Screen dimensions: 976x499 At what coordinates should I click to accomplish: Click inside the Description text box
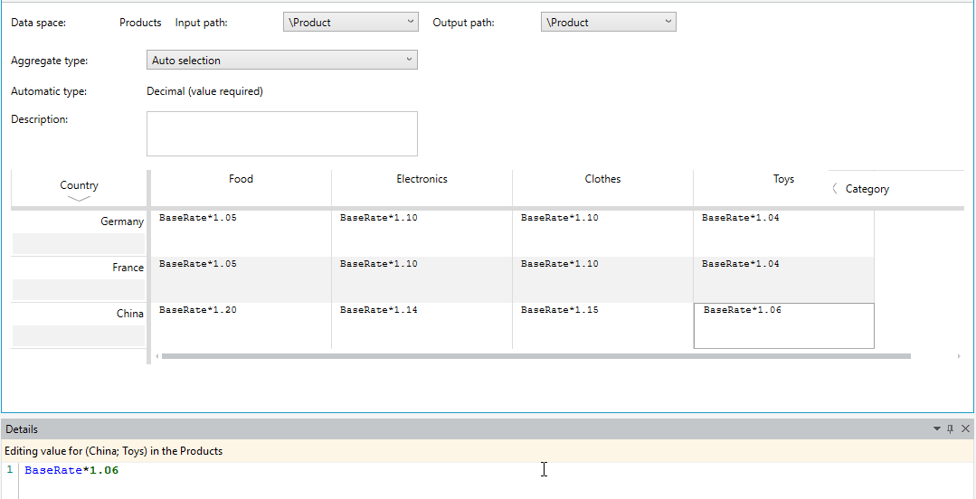click(282, 134)
